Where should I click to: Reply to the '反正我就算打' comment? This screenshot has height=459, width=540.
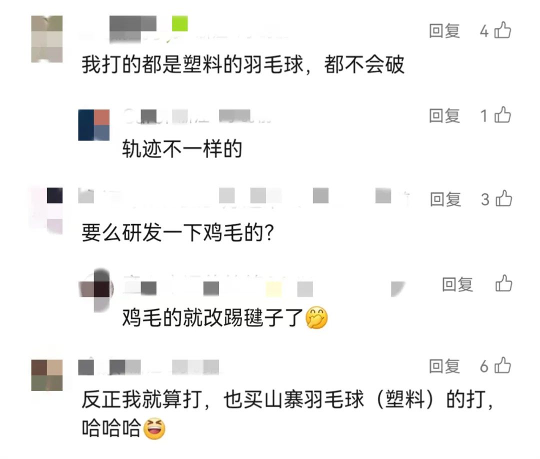click(444, 366)
